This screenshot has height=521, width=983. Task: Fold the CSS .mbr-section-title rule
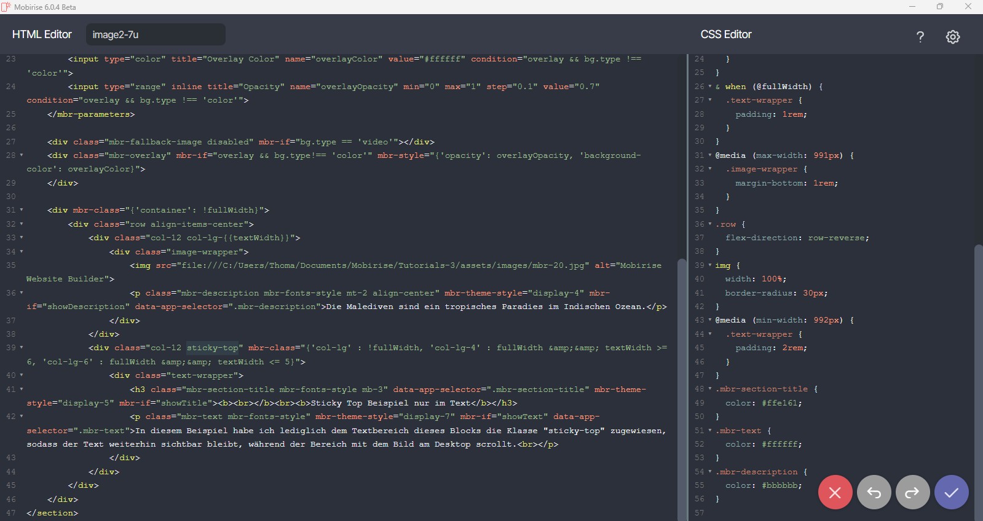[x=710, y=389]
